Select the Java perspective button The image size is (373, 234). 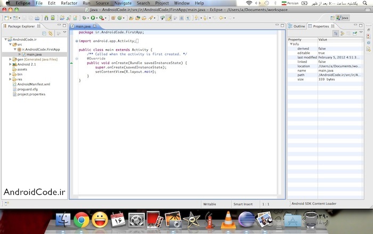point(342,18)
